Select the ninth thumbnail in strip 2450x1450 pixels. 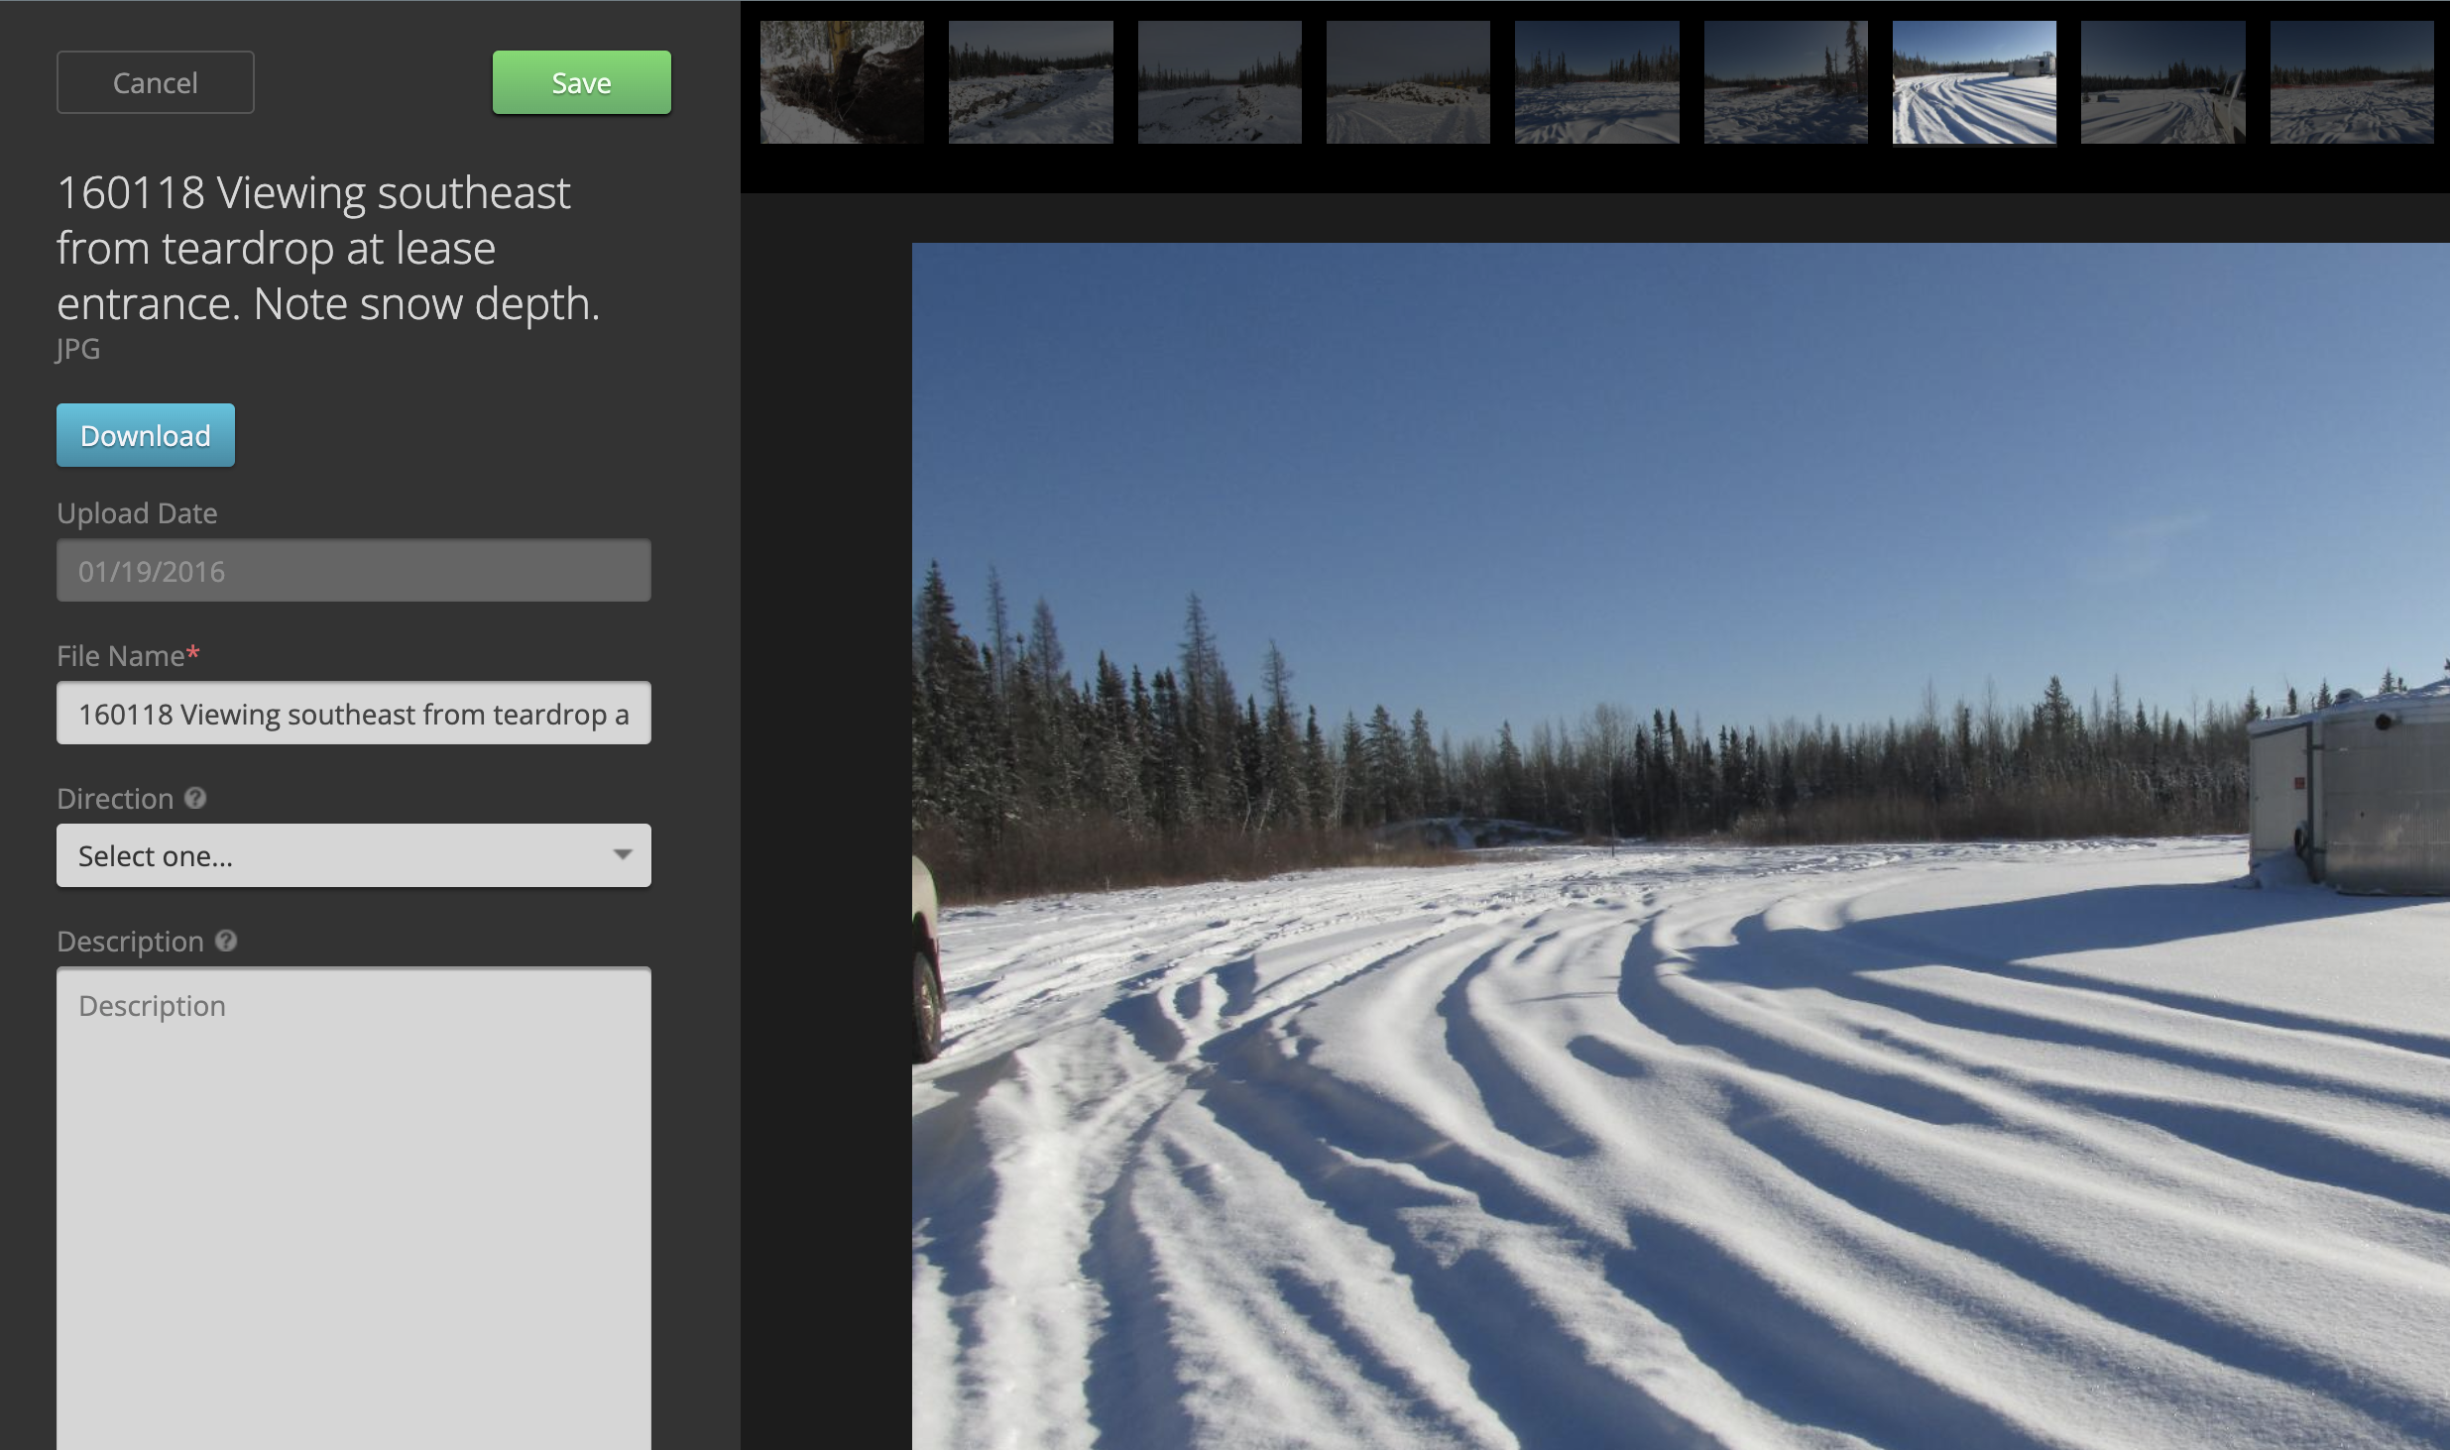[2352, 82]
